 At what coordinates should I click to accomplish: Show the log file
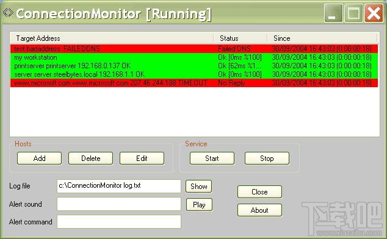[x=198, y=186]
